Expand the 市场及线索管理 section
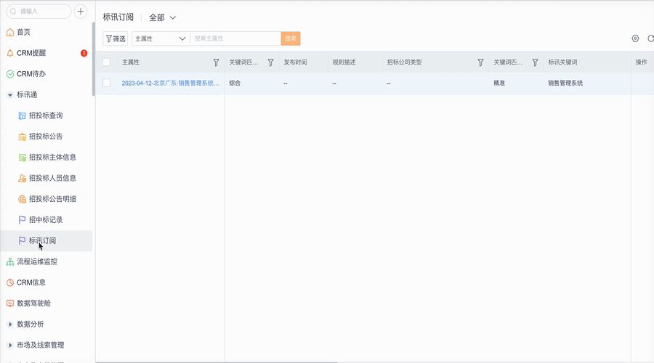 point(10,345)
